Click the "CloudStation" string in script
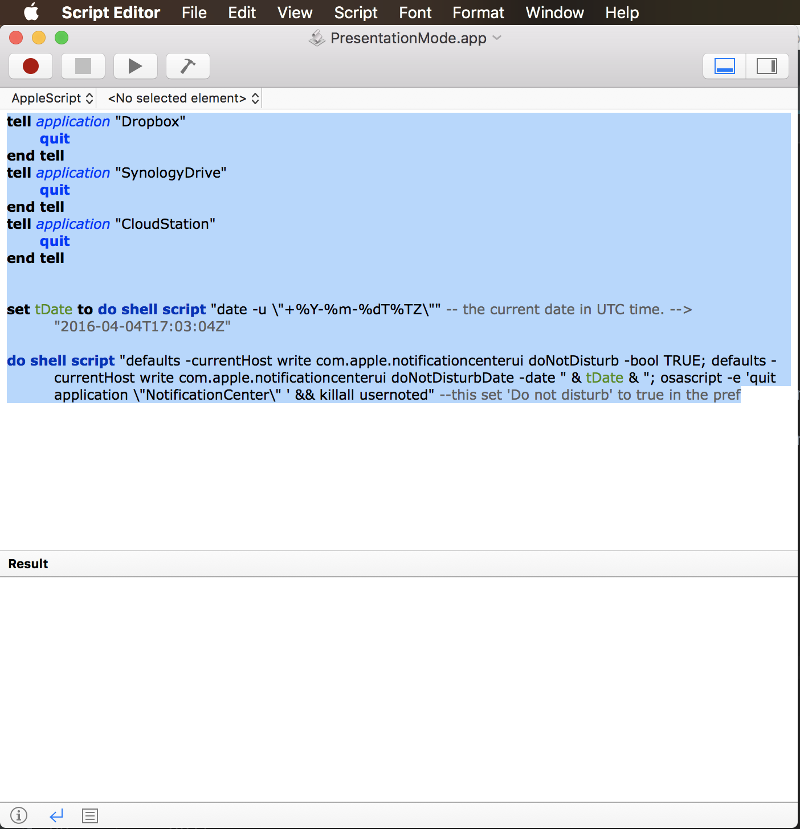The height and width of the screenshot is (829, 800). [165, 224]
